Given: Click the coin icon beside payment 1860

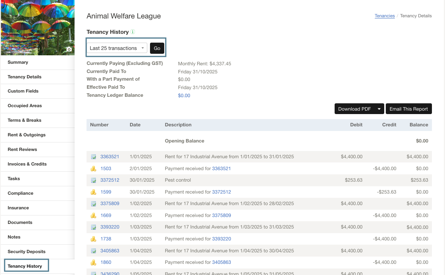Looking at the screenshot, I should click(93, 262).
